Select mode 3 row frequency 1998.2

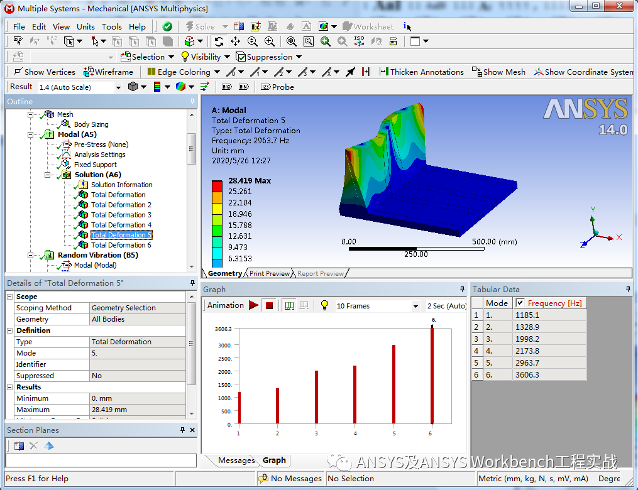coord(549,339)
